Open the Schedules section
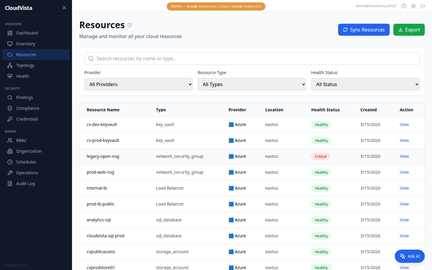 [10, 162]
